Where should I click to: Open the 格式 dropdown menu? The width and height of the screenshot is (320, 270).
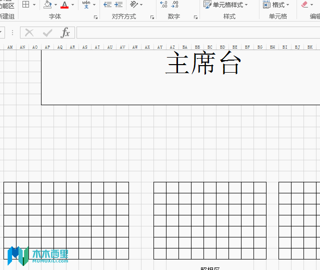pos(276,5)
